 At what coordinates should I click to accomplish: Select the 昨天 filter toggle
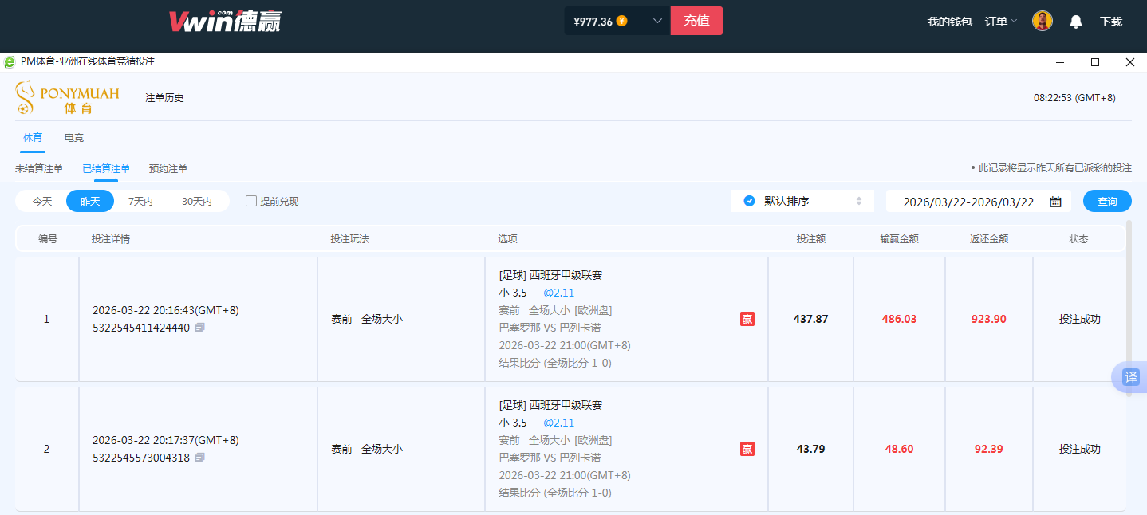coord(89,201)
